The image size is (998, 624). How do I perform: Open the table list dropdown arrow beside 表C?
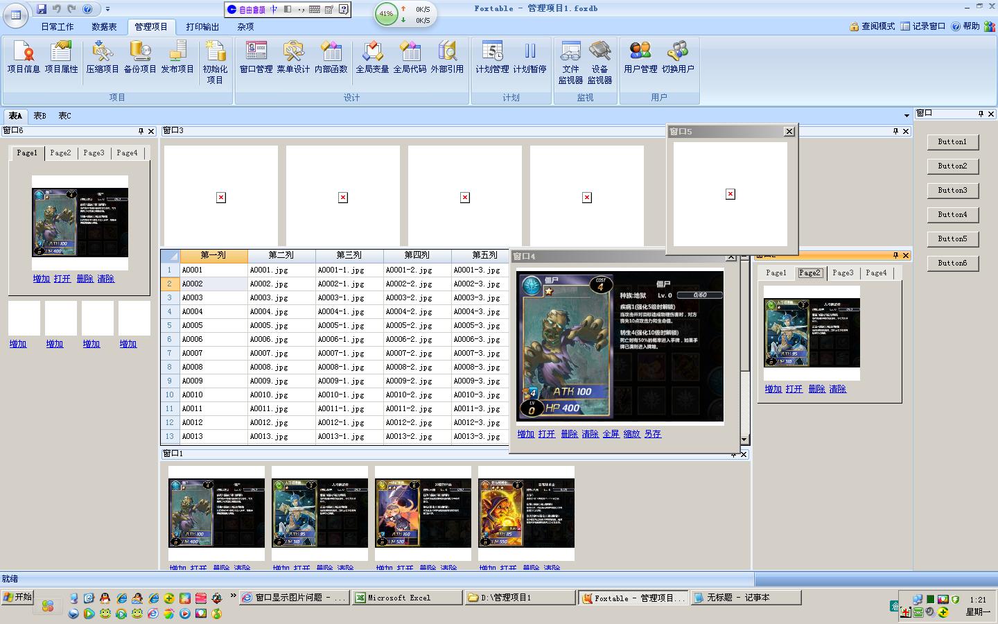[x=907, y=116]
